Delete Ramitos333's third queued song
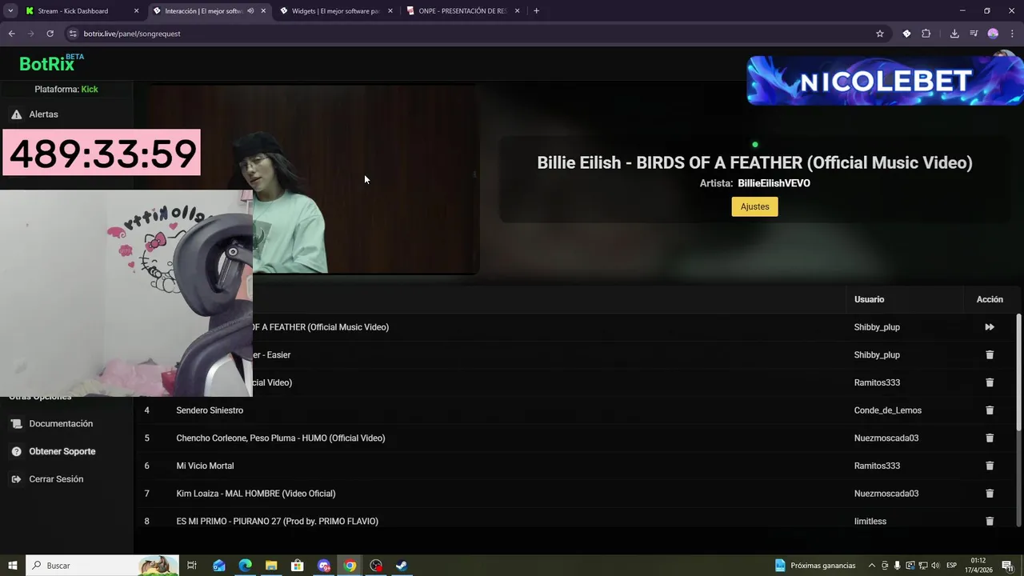The height and width of the screenshot is (576, 1024). [x=990, y=382]
